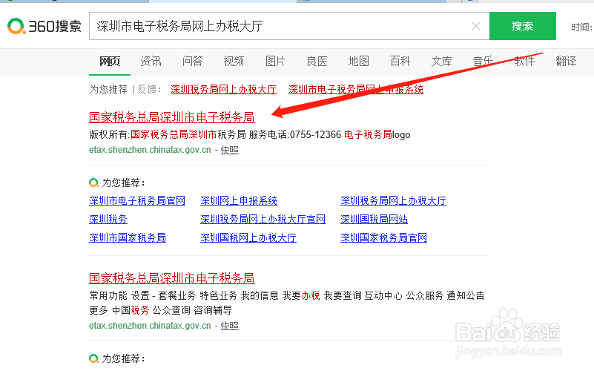Click the 360搜索 logo
The image size is (594, 371).
pos(44,26)
